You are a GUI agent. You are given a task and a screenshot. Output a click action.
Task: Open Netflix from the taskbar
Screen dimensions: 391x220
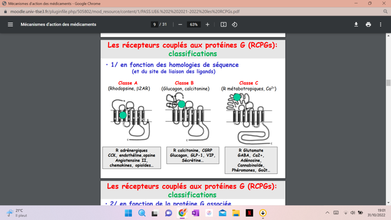tap(249, 213)
